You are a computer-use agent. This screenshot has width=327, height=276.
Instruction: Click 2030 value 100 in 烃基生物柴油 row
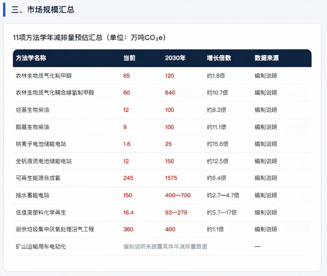169,110
